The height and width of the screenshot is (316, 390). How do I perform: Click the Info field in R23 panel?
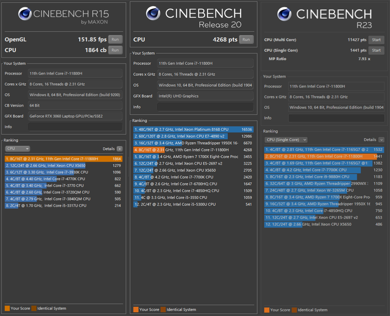(x=336, y=118)
